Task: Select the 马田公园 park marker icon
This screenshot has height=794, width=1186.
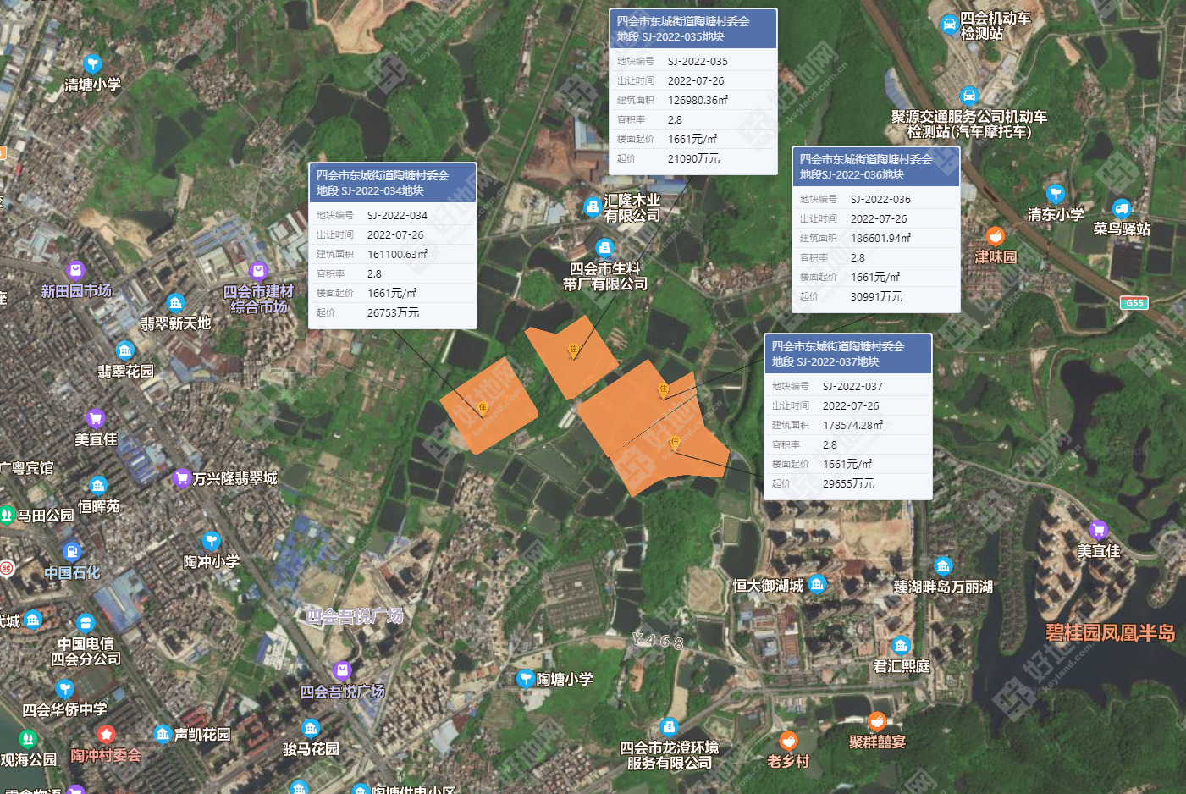Action: point(7,515)
